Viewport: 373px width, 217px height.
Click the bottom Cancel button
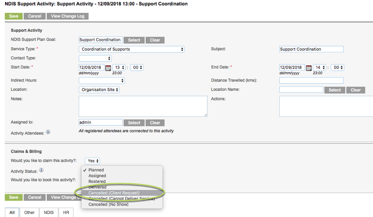pos(35,197)
